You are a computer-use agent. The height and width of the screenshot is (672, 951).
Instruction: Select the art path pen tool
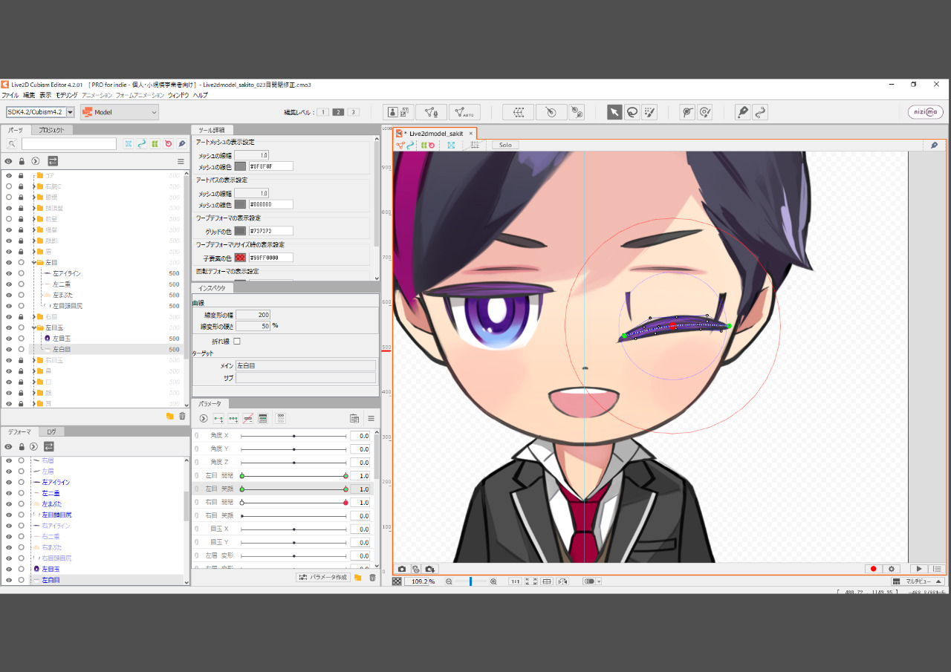(x=742, y=112)
